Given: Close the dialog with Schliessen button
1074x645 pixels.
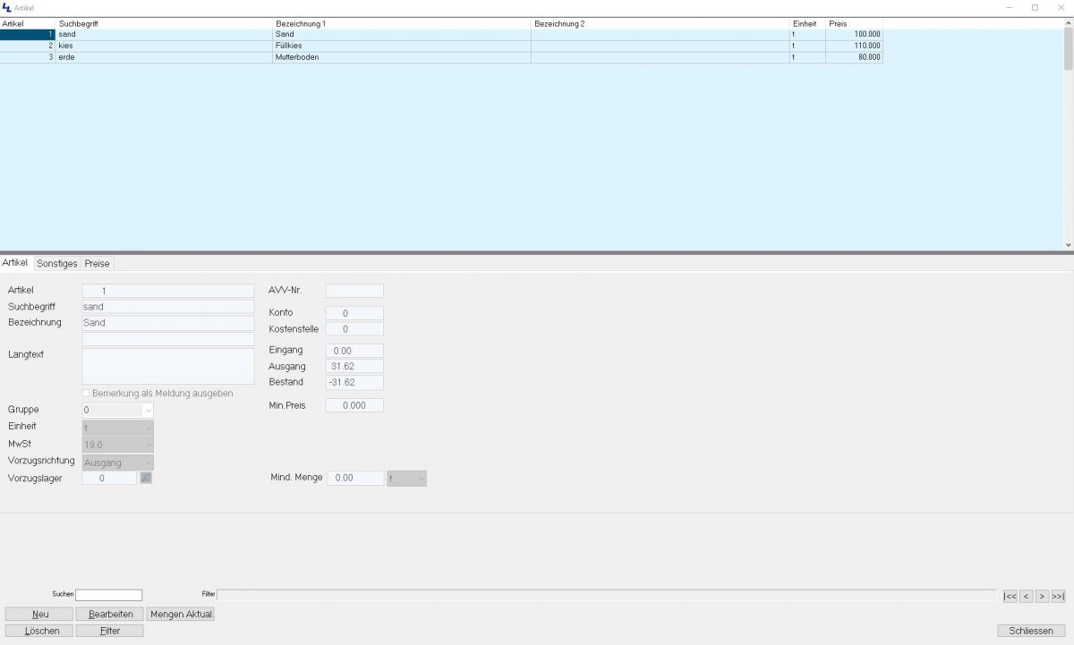Looking at the screenshot, I should [1031, 631].
